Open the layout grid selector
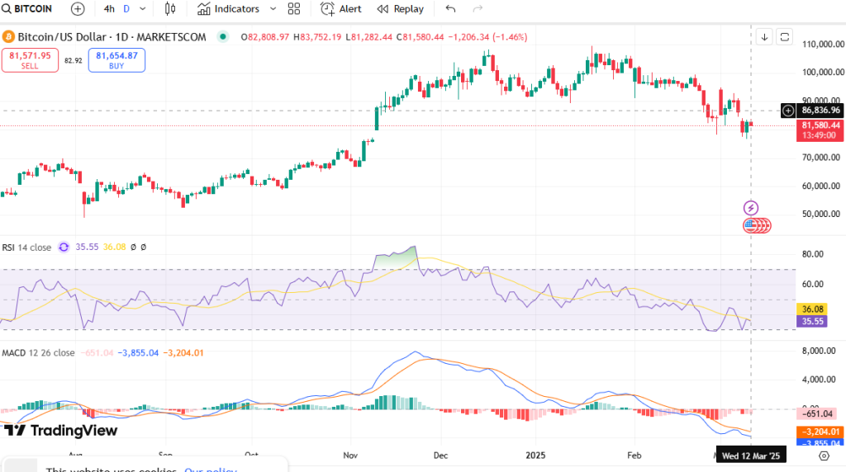 [294, 8]
